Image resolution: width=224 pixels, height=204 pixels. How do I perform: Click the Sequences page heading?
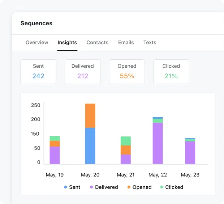tap(36, 23)
